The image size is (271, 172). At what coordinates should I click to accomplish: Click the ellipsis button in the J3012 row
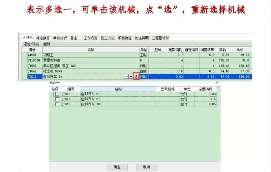(x=126, y=77)
